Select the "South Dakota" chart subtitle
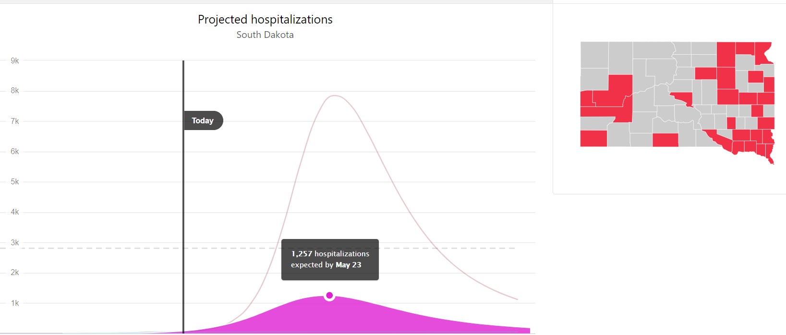The height and width of the screenshot is (335, 786). [265, 35]
